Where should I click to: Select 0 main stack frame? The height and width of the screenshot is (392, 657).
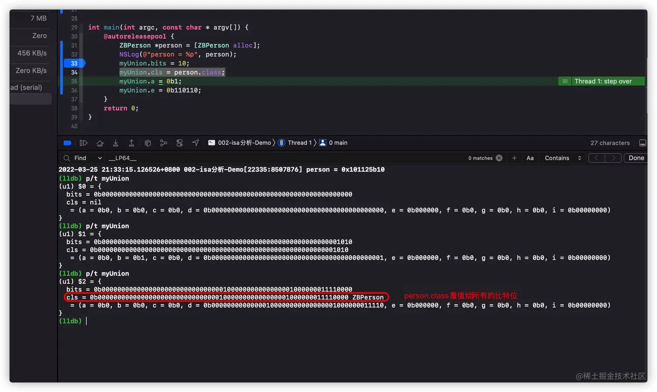point(333,143)
